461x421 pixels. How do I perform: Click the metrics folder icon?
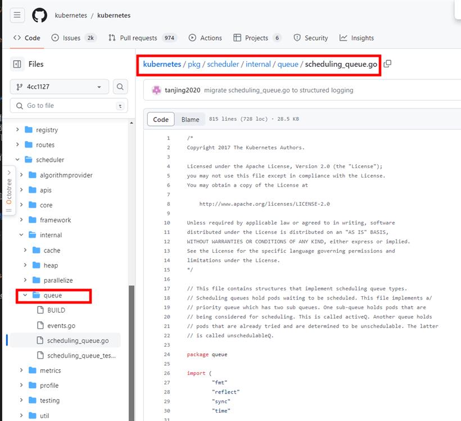click(x=33, y=370)
